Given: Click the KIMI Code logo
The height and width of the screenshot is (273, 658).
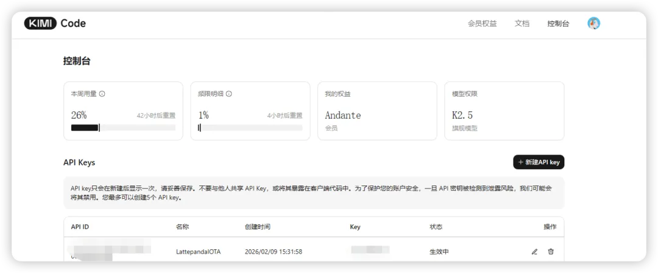Looking at the screenshot, I should pos(55,24).
